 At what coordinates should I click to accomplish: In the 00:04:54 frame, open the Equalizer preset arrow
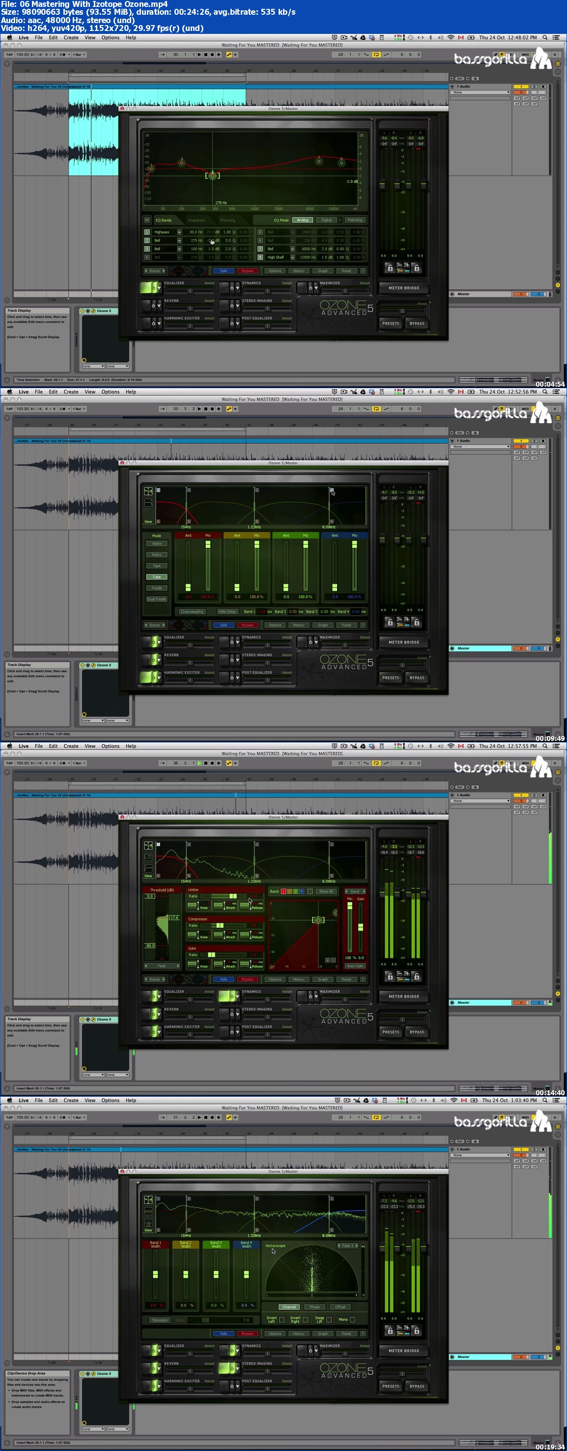click(159, 288)
